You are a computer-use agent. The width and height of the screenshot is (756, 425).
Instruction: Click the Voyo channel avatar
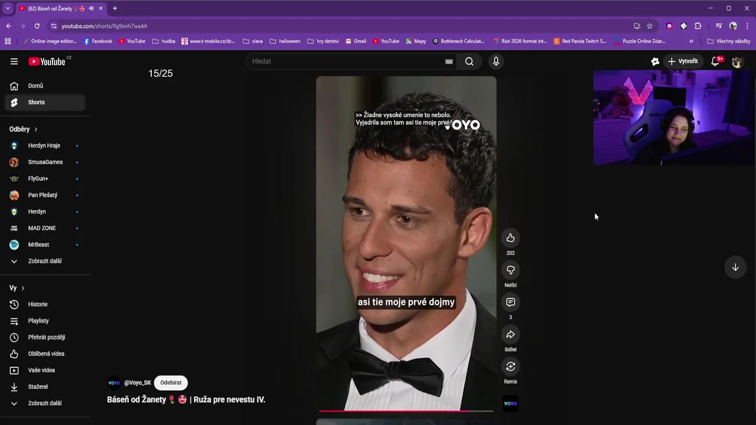[x=114, y=382]
